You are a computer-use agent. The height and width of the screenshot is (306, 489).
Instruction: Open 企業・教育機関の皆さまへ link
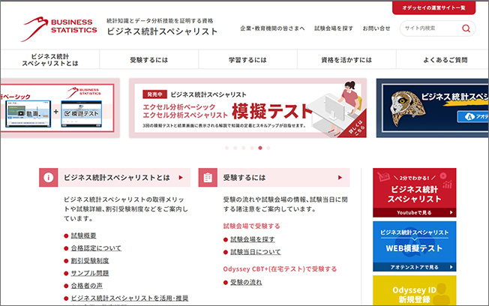[272, 28]
